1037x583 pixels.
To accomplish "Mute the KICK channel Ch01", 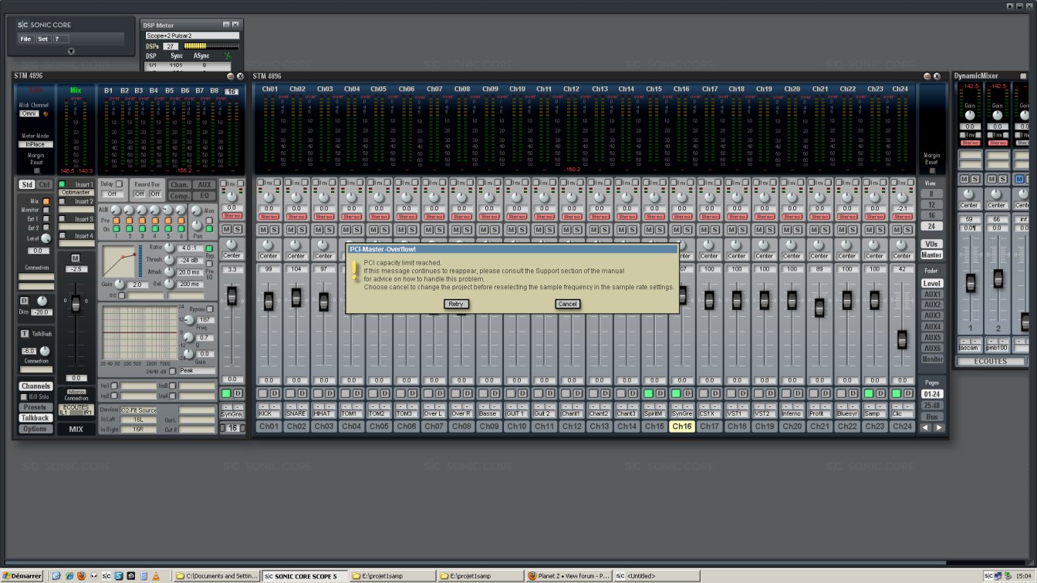I will pos(263,229).
